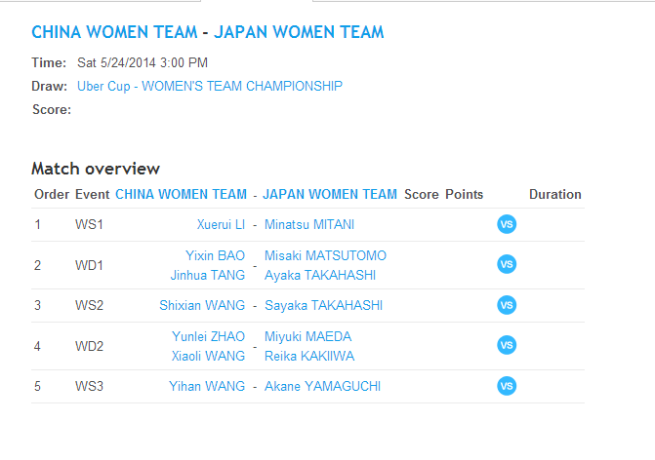Viewport: 655px width, 460px height.
Task: Select Akane YAMAGUCHI player link
Action: click(321, 386)
